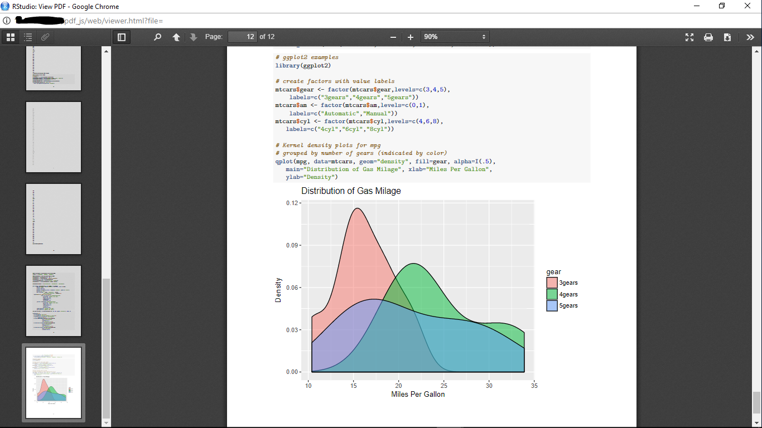Download the PDF file
Image resolution: width=762 pixels, height=428 pixels.
tap(727, 37)
